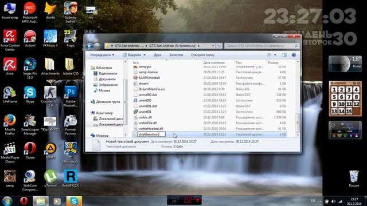Open Mozilla Firefox desktop shortcut
Image resolution: width=367 pixels, height=206 pixels.
pos(10,125)
